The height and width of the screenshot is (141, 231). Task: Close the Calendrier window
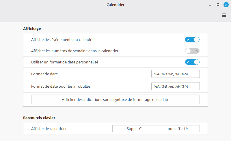click(226, 5)
